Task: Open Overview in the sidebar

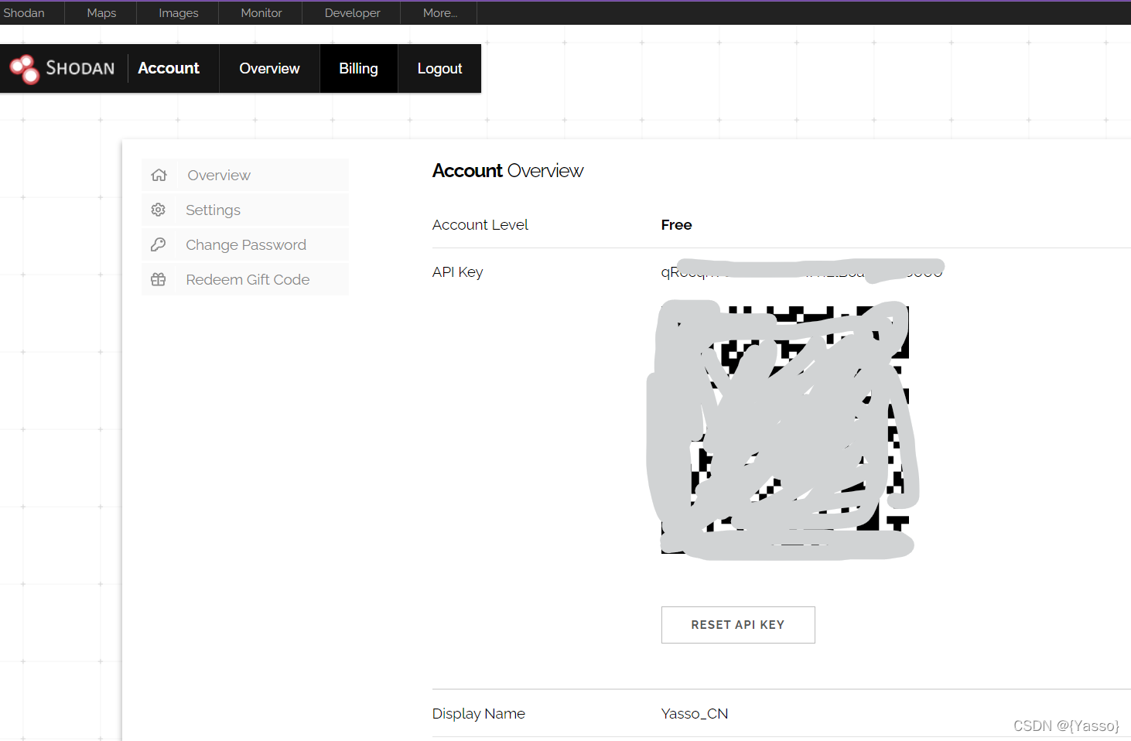Action: (245, 175)
